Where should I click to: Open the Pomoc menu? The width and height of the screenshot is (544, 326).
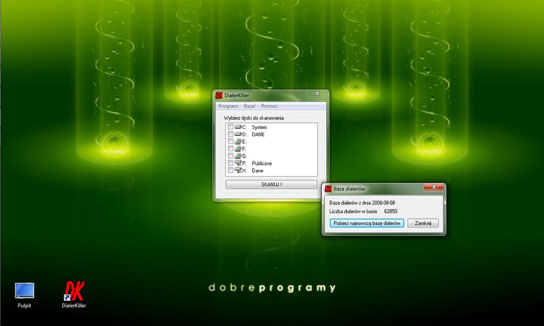click(x=269, y=106)
